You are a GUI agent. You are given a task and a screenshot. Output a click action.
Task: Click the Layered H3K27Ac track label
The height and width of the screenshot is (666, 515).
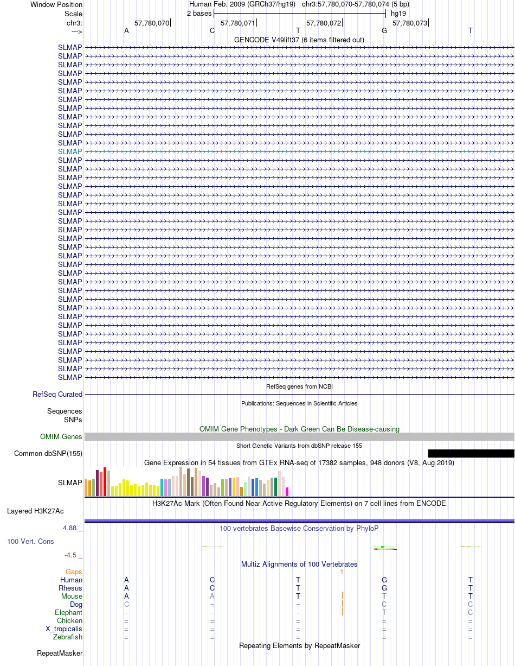pyautogui.click(x=35, y=511)
